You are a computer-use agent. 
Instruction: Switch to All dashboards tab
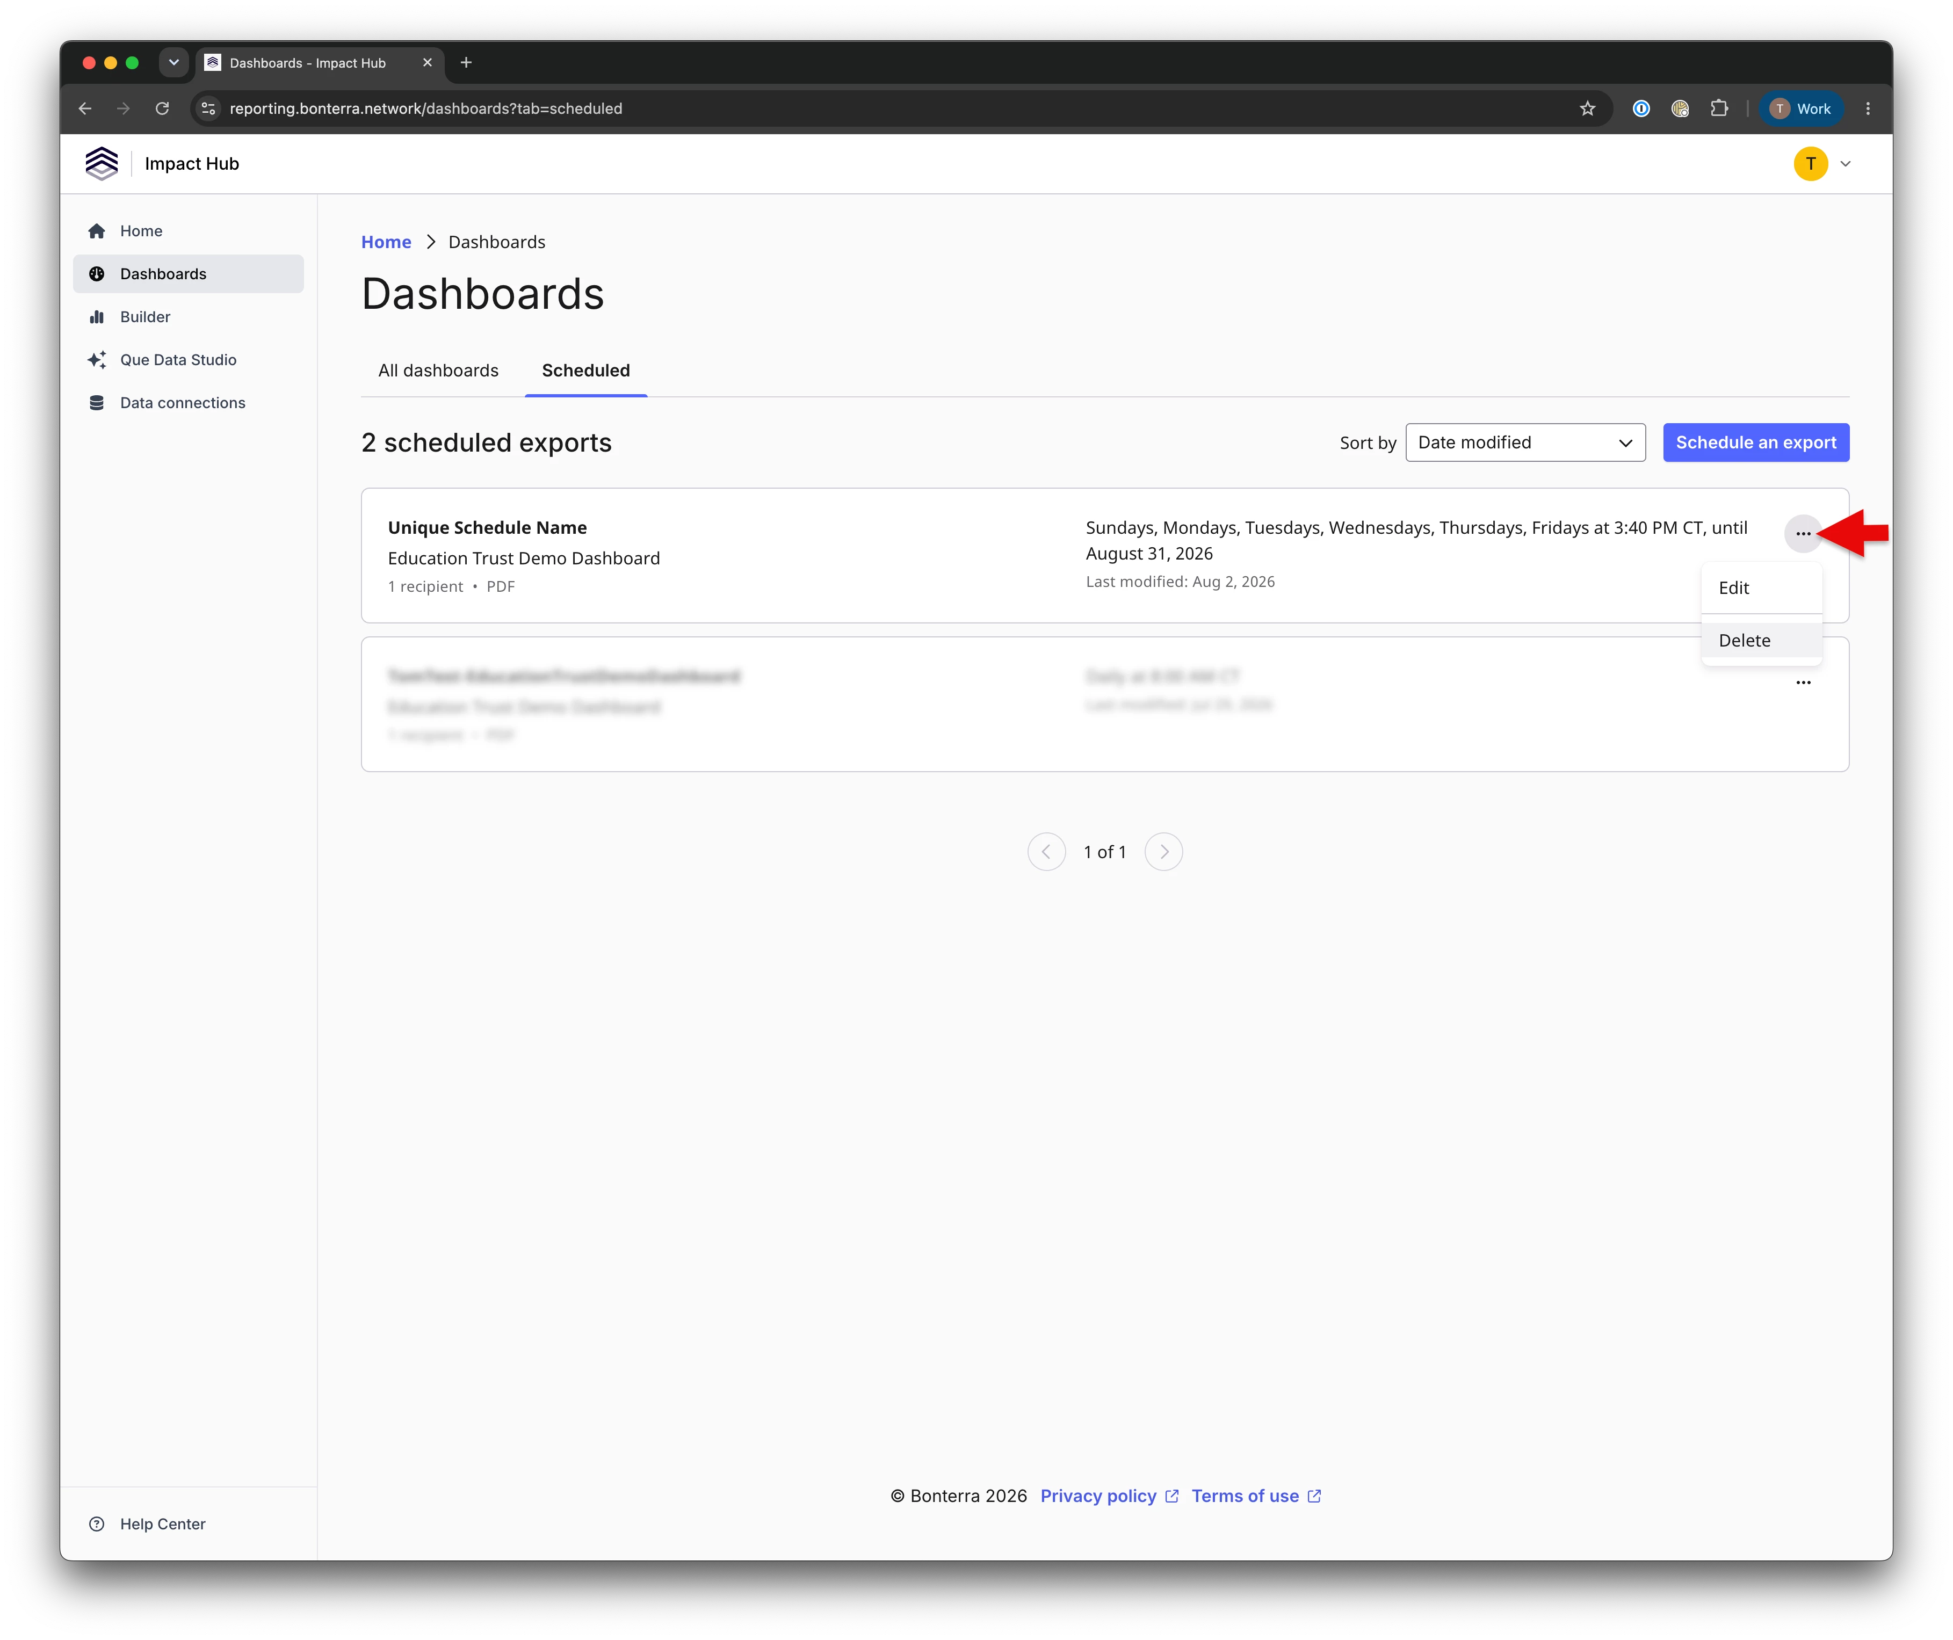coord(438,370)
